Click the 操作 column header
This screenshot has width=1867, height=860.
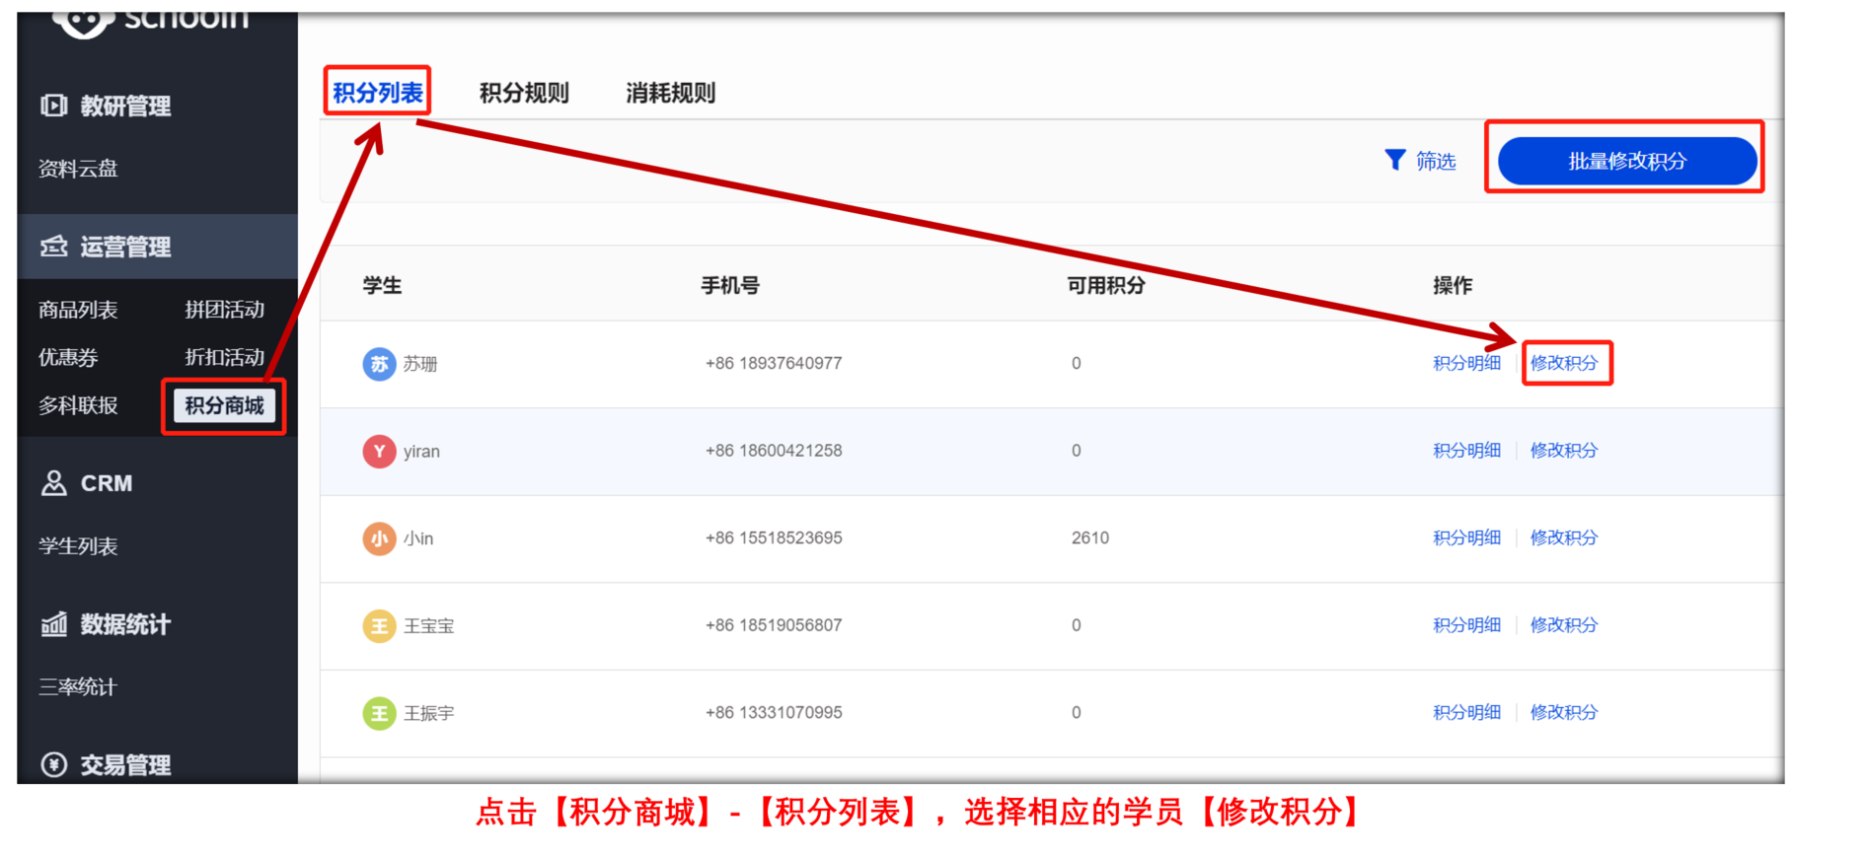point(1453,286)
